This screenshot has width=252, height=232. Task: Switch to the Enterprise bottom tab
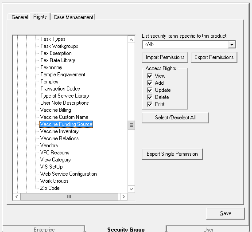[44, 229]
